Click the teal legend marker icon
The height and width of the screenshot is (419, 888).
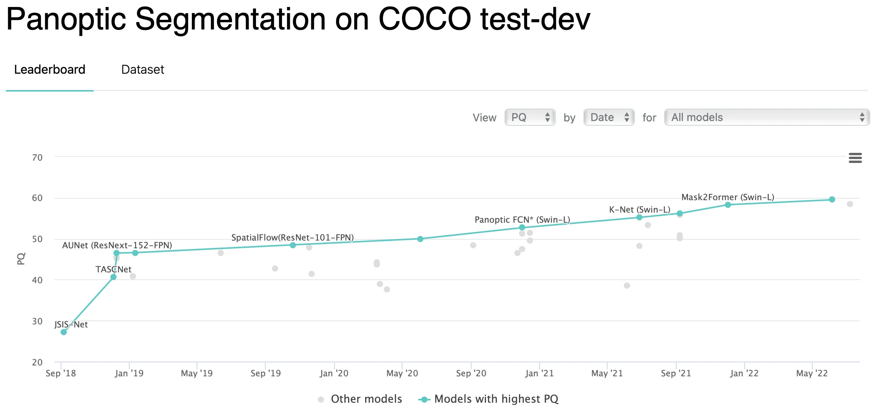[424, 400]
